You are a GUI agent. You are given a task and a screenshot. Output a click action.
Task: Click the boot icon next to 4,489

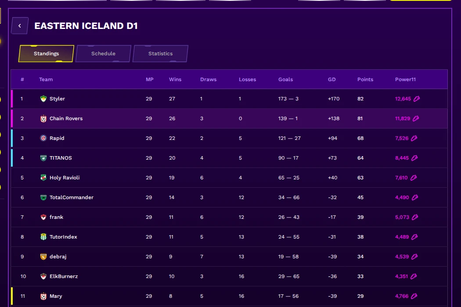coord(414,237)
